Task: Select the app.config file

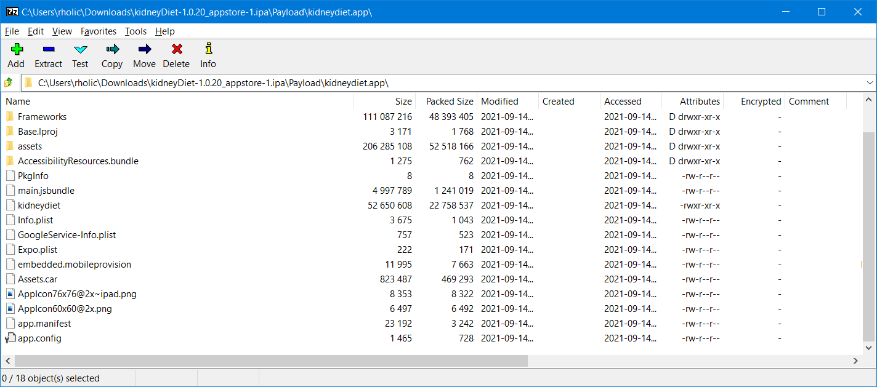Action: tap(38, 338)
